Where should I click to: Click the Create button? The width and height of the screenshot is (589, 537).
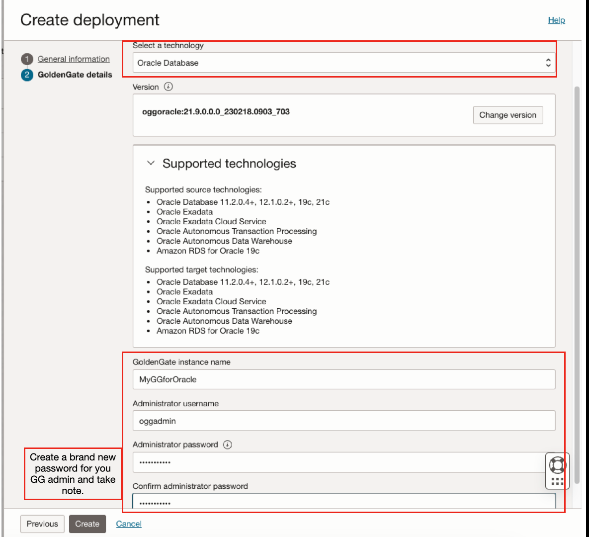(x=87, y=524)
